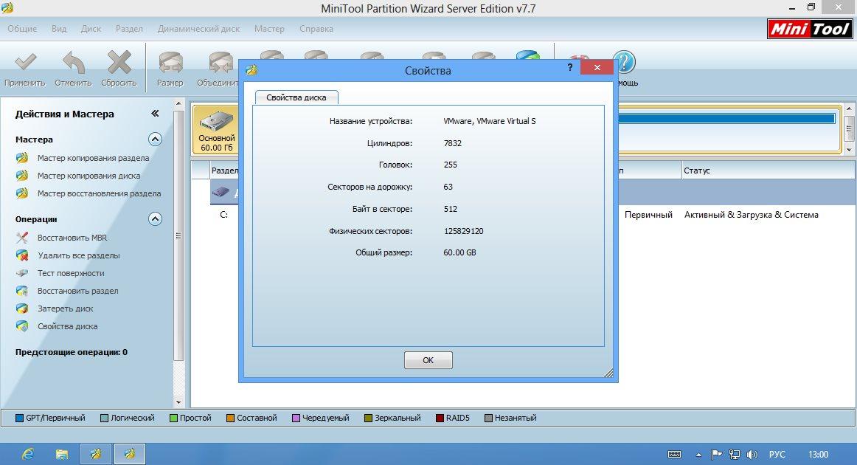Click sidebar scrollbar up arrow

178,103
